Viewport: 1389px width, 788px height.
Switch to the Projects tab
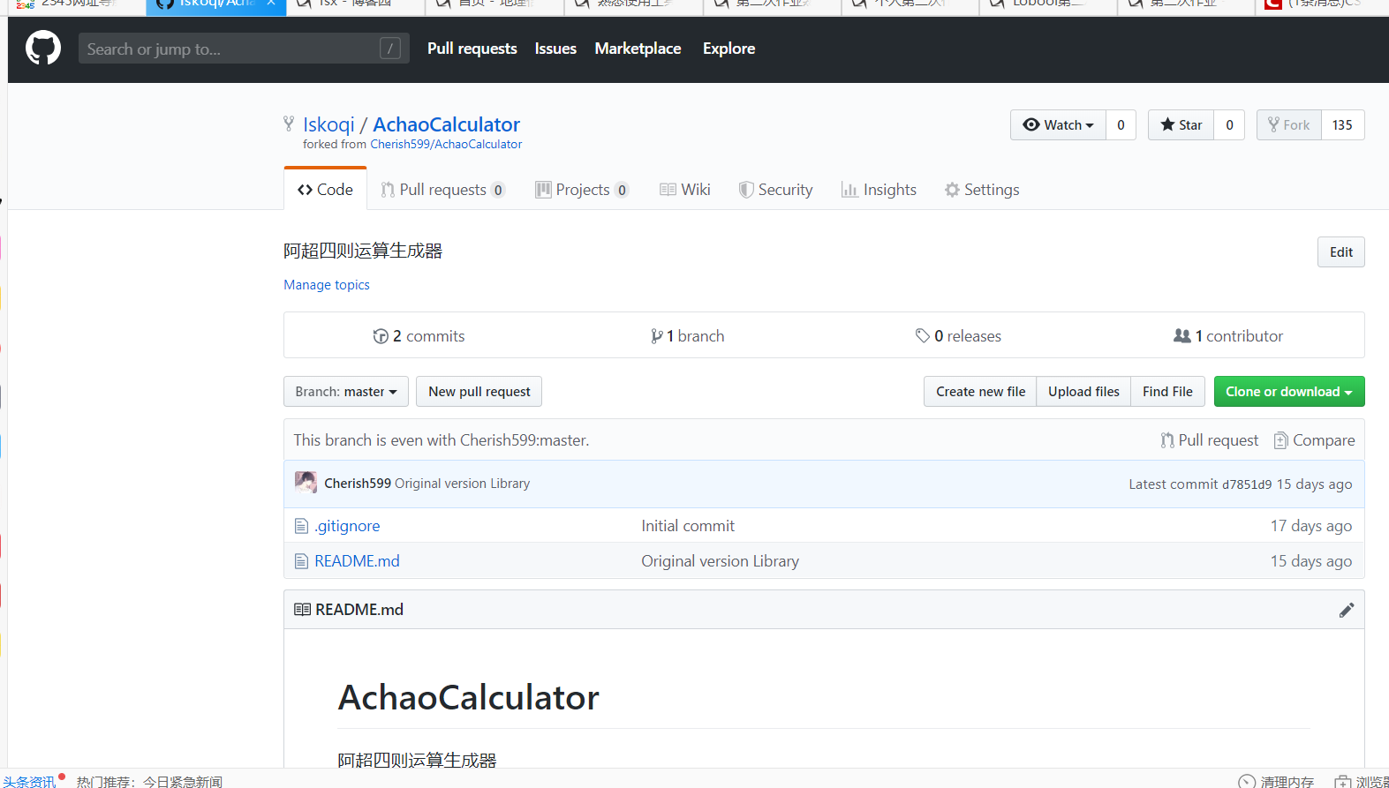coord(582,190)
